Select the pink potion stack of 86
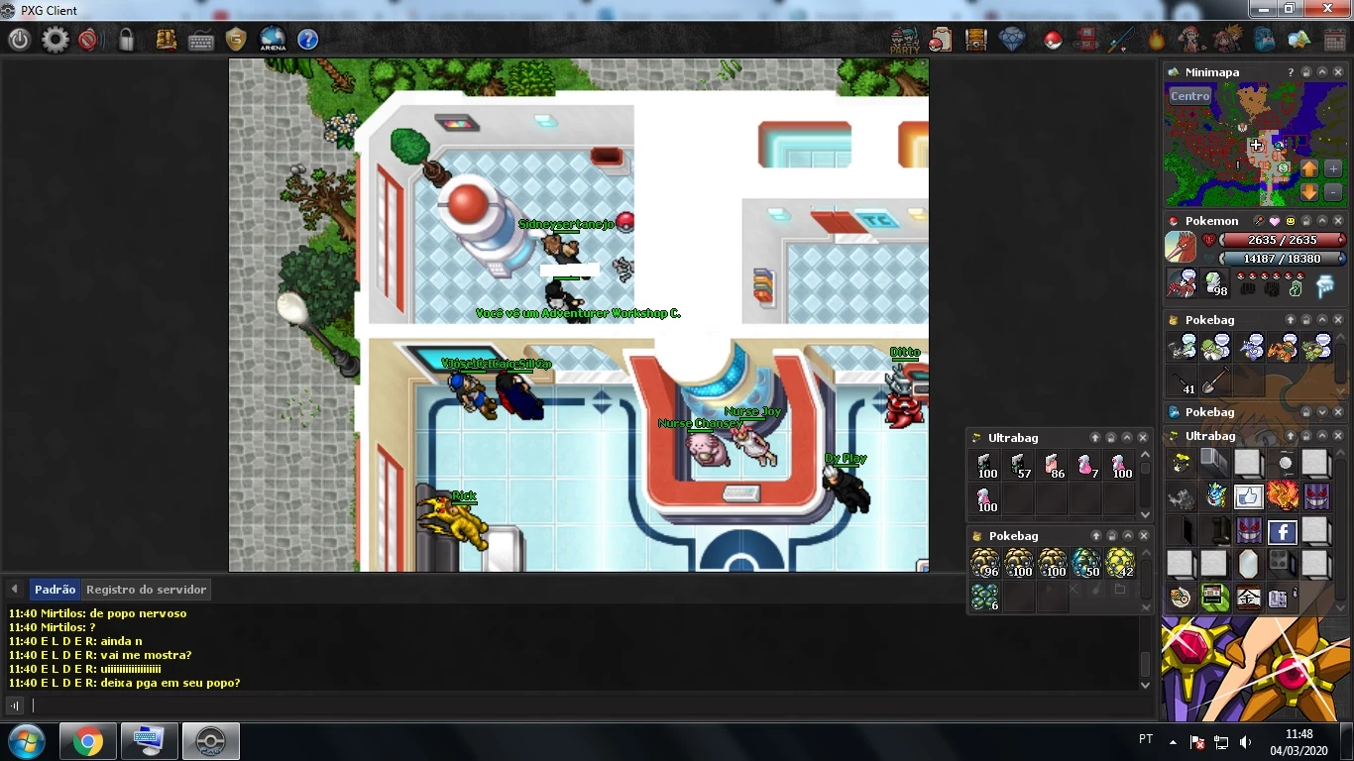The image size is (1354, 761). (x=1052, y=466)
